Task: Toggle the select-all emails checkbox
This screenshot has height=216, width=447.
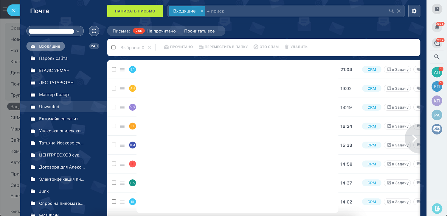Action: tap(114, 47)
